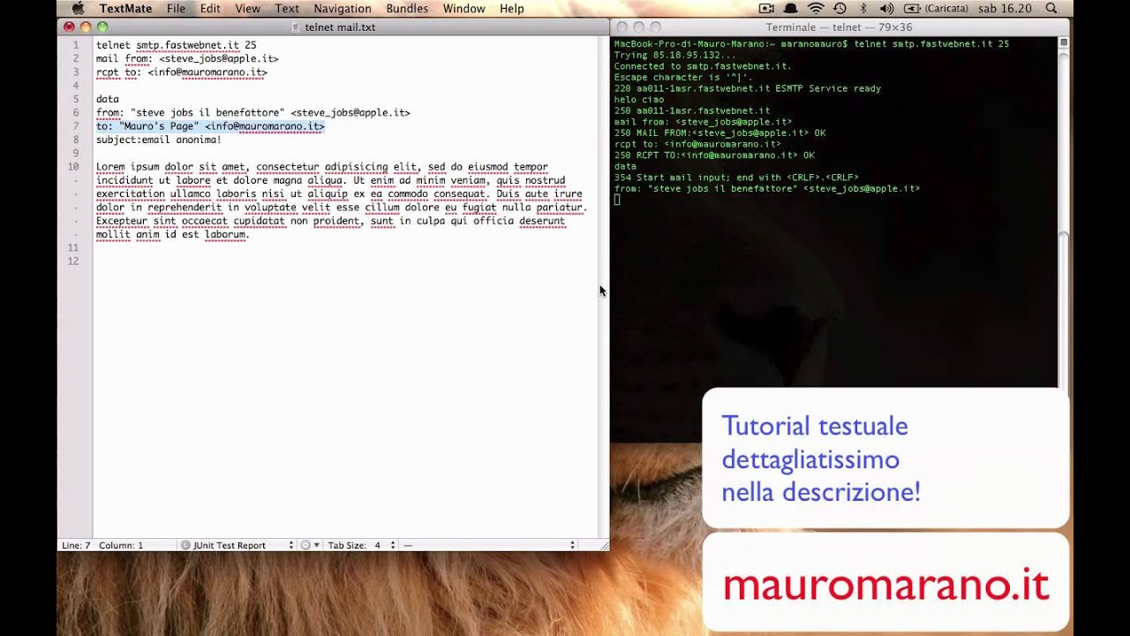Viewport: 1130px width, 636px height.
Task: Open the Time Machine menu bar icon
Action: 840,8
